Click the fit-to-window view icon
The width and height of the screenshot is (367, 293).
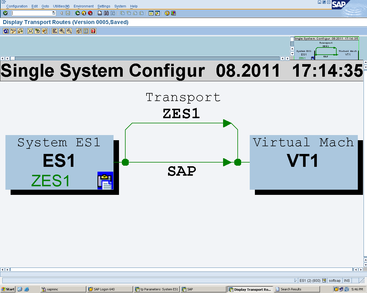[x=30, y=31]
